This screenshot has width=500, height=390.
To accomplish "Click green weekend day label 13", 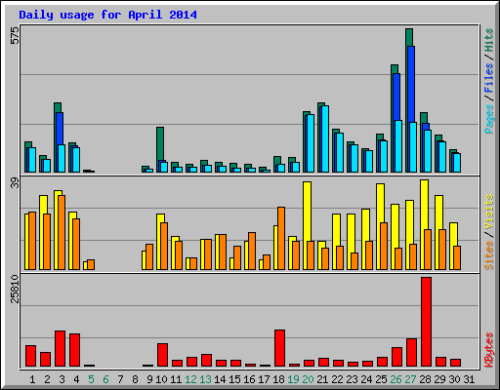I will (x=205, y=379).
